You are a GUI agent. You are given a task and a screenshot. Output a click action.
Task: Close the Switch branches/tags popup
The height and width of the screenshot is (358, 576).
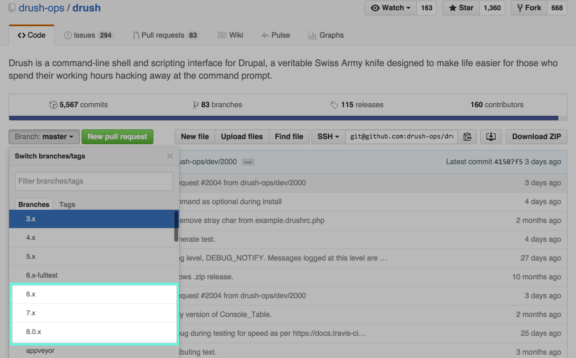point(170,156)
